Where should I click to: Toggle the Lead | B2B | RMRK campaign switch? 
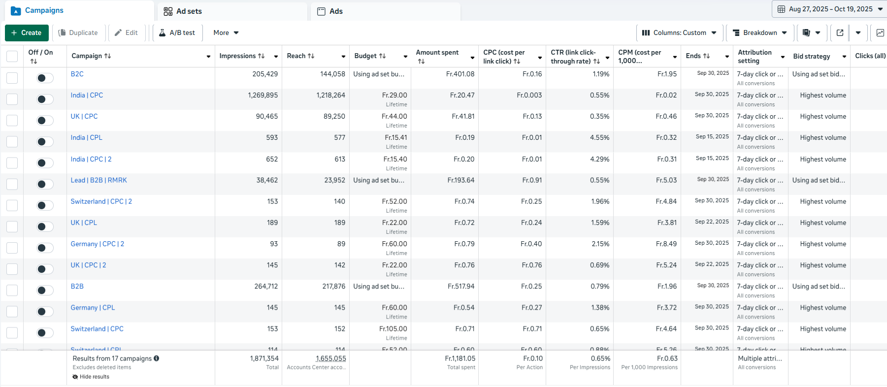45,184
